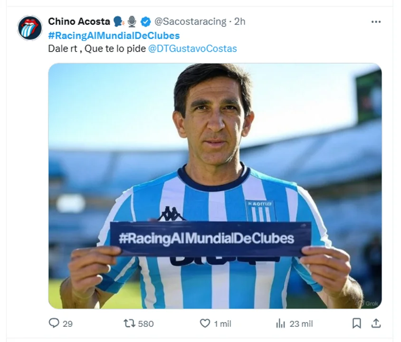
Task: Open the attached photo of the man
Action: click(x=215, y=186)
